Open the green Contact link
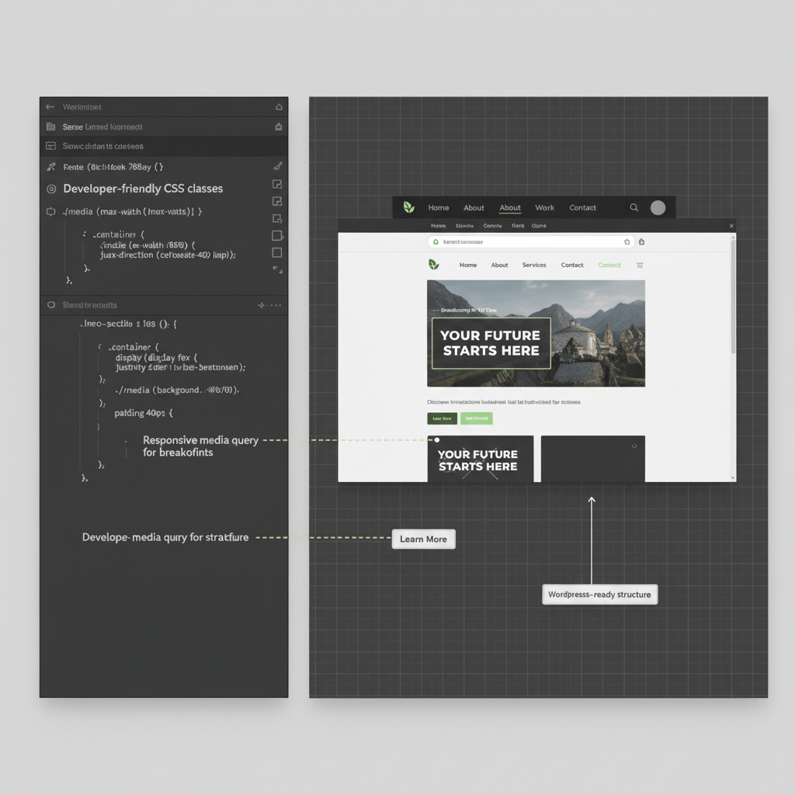 (609, 265)
